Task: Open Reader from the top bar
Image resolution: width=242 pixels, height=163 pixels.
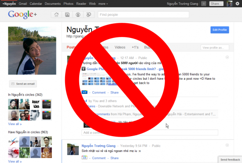Action: coord(81,4)
